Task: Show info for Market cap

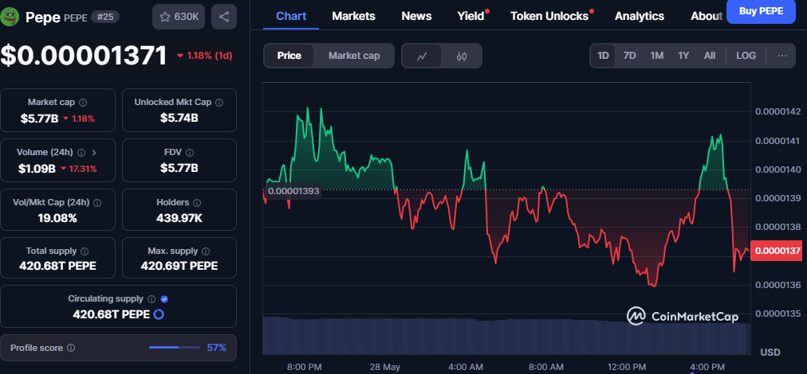Action: point(83,102)
